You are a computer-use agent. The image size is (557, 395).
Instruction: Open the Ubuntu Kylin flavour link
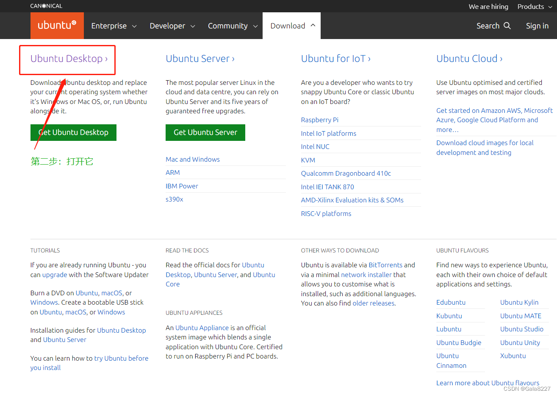(x=519, y=302)
